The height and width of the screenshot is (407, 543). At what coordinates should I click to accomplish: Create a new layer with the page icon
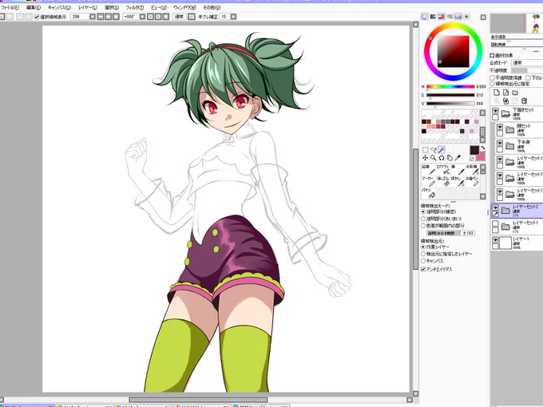click(497, 93)
